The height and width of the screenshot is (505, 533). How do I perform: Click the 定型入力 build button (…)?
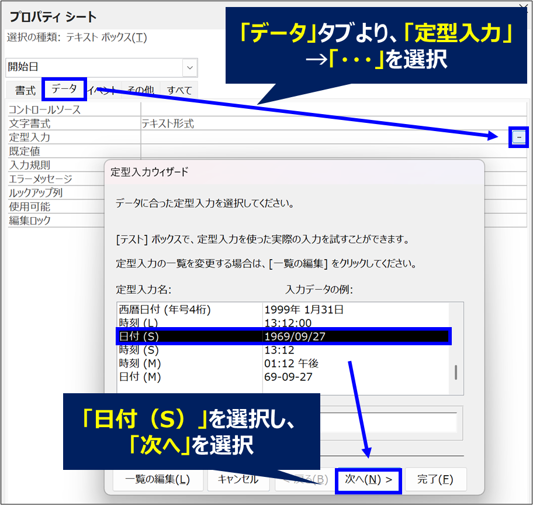(518, 137)
